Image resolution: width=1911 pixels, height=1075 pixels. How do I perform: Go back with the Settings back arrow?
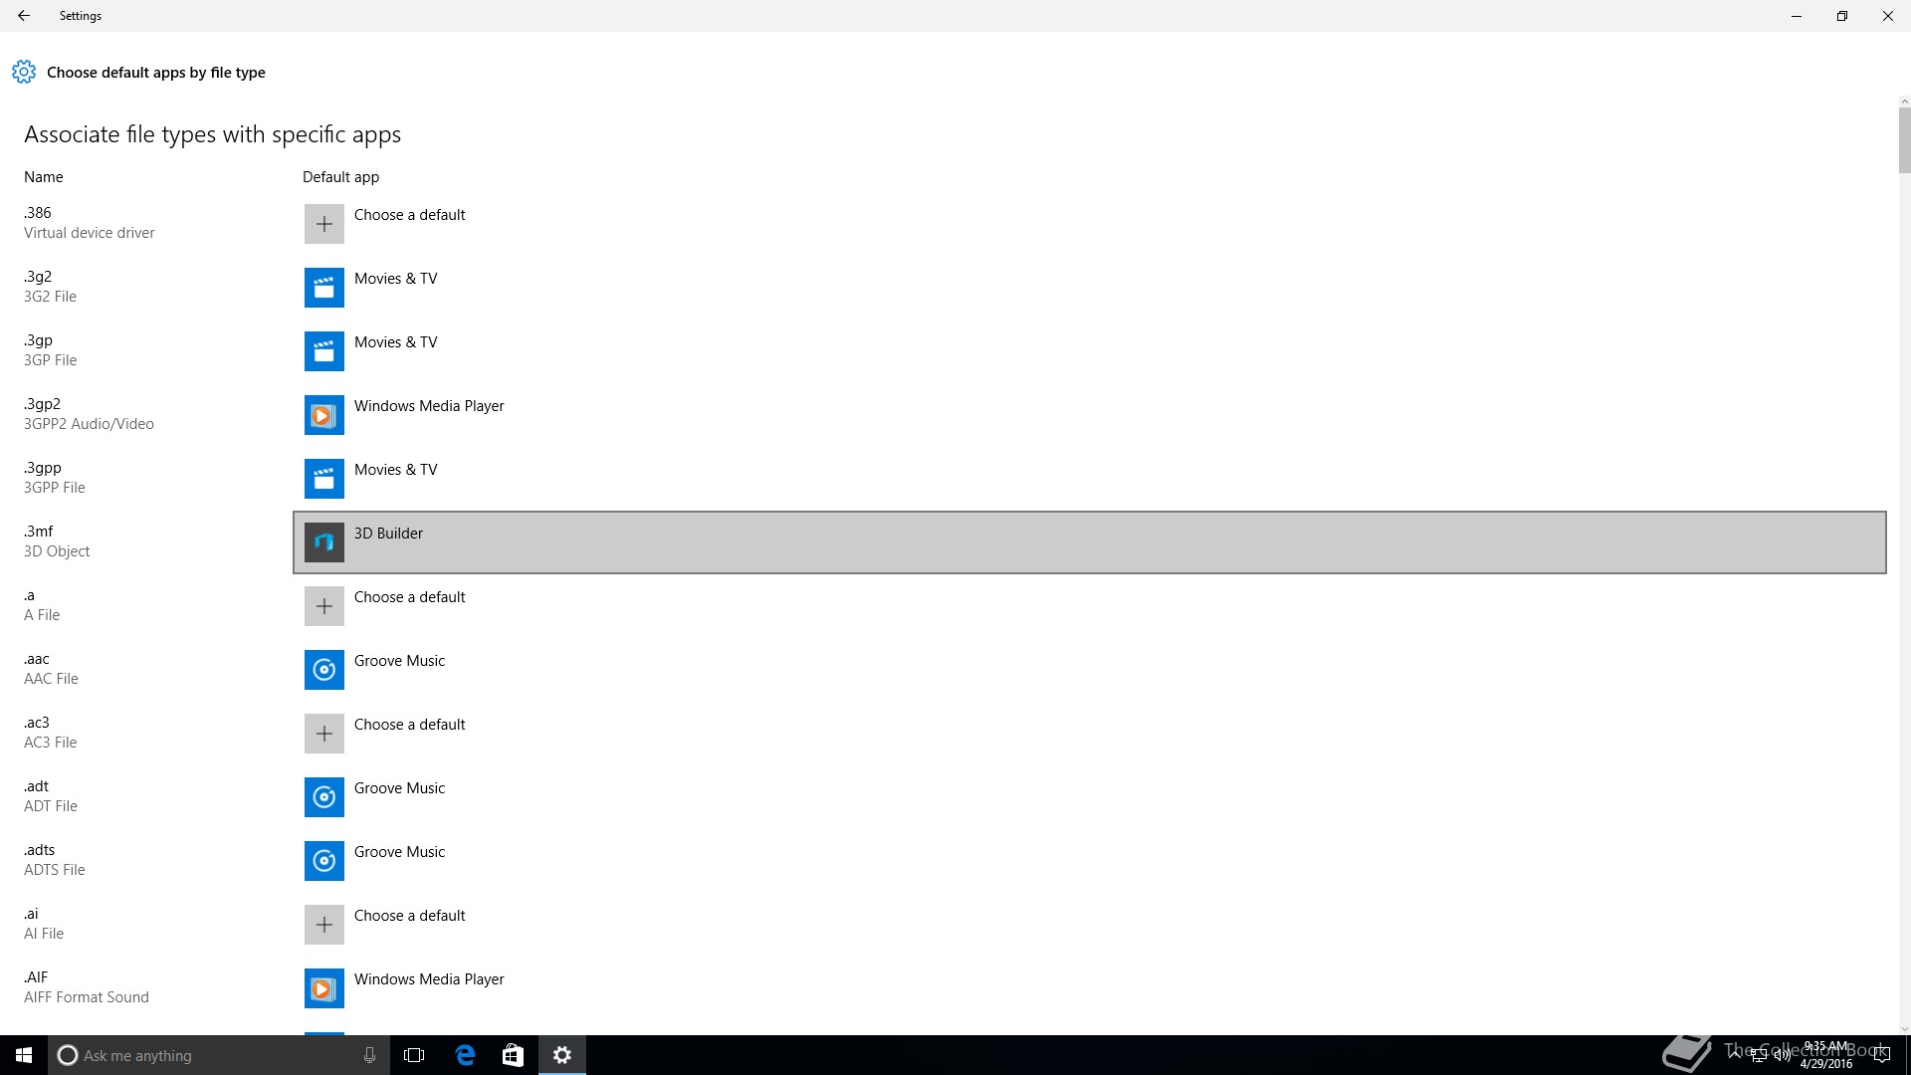[24, 16]
